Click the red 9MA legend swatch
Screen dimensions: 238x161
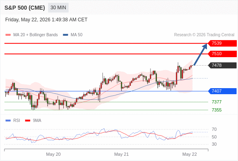click(27, 121)
